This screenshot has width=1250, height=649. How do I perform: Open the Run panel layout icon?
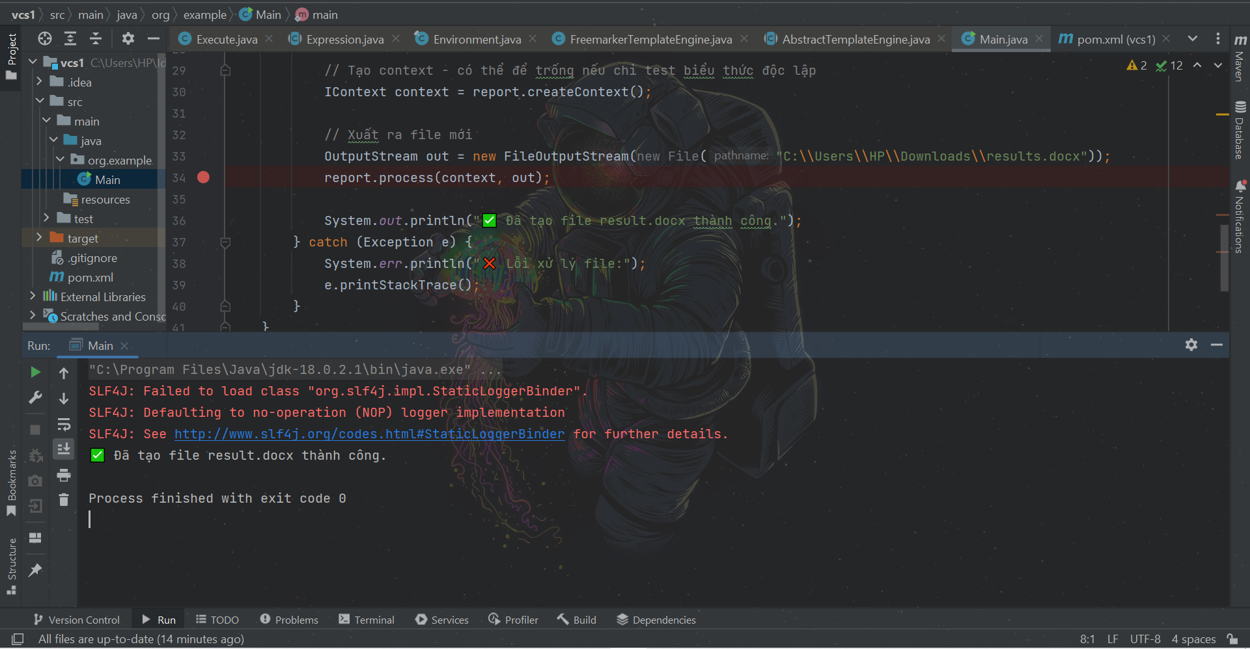pos(36,538)
